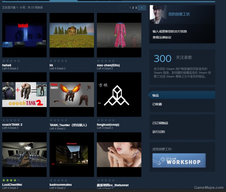Click cc_thetunnel star rating
The image size is (226, 192).
(106, 180)
